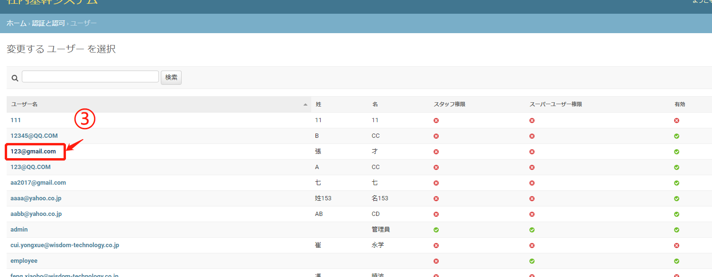Viewport: 712px width, 277px height.
Task: Click the surname cell 張
Action: click(x=318, y=152)
